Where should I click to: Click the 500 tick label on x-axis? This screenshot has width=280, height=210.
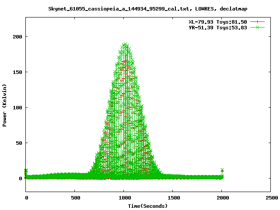(75, 198)
